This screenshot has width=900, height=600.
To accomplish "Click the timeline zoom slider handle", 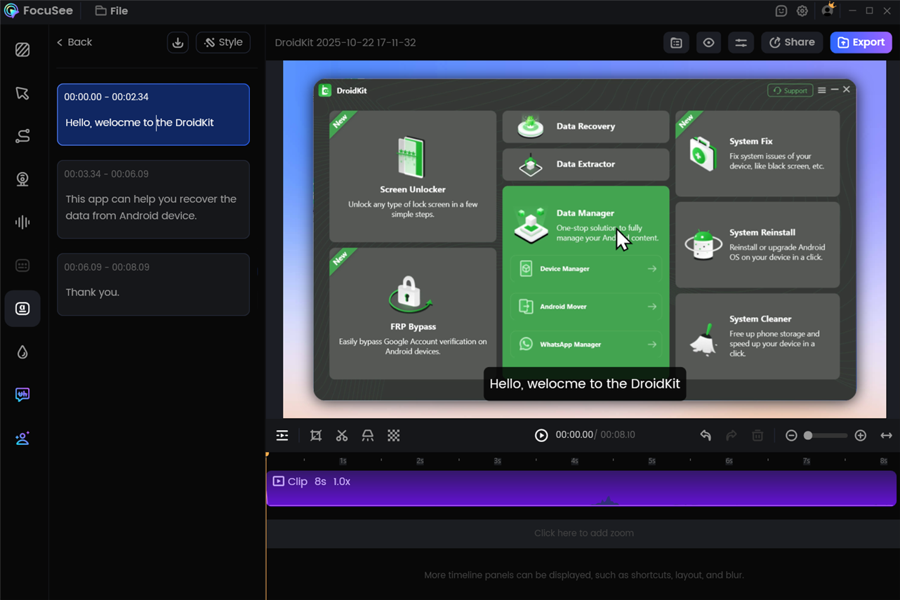I will point(808,436).
